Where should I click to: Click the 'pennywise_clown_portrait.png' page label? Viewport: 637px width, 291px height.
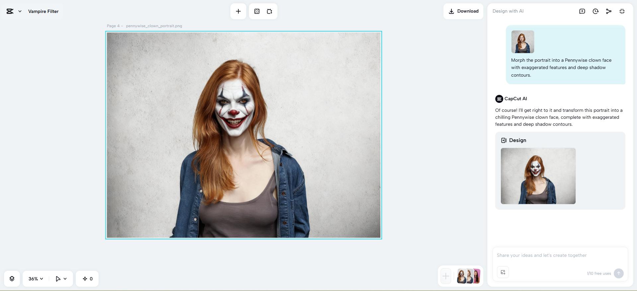click(154, 26)
